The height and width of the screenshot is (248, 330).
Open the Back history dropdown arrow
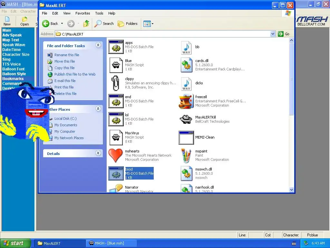[62, 24]
